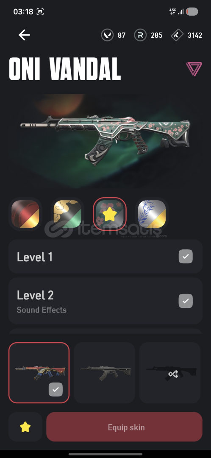The width and height of the screenshot is (211, 458).
Task: Open Kingdom Credits balance icon
Action: click(177, 35)
